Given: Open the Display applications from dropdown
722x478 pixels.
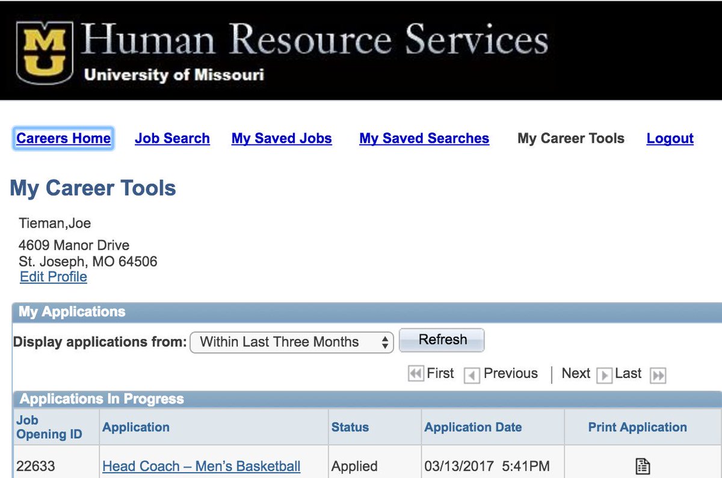Looking at the screenshot, I should pyautogui.click(x=292, y=342).
